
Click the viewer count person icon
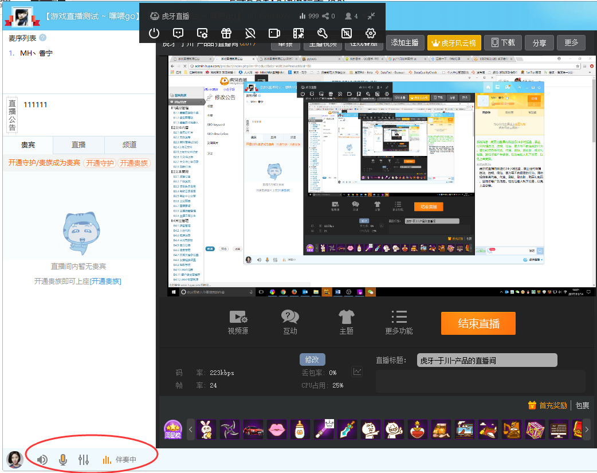348,16
